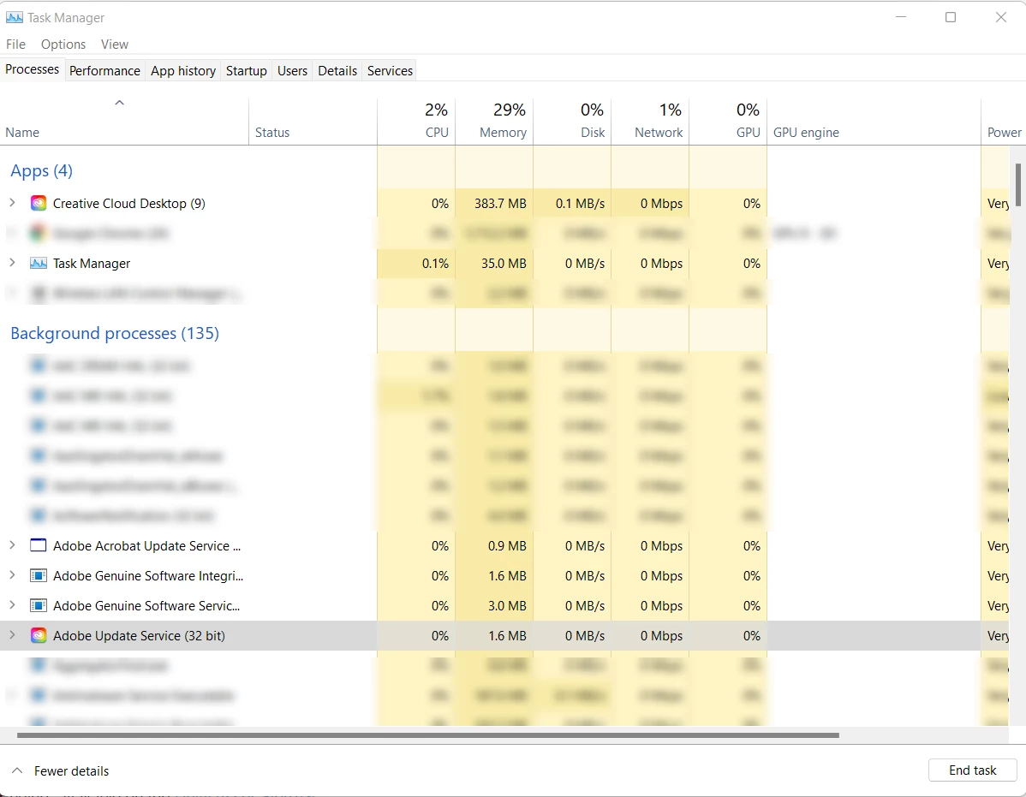Click the 35.0 MB memory cell

coord(494,264)
